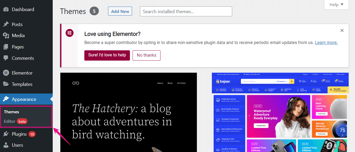Open the Editor beta submenu item
Image resolution: width=355 pixels, height=152 pixels.
coord(10,121)
